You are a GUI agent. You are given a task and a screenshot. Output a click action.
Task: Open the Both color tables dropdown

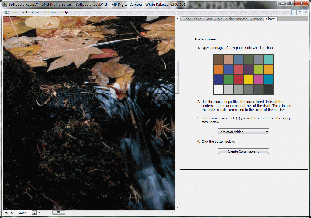coord(244,132)
